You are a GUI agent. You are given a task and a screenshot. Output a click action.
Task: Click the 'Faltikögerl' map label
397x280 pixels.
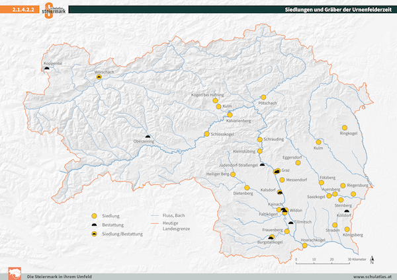point(268,215)
